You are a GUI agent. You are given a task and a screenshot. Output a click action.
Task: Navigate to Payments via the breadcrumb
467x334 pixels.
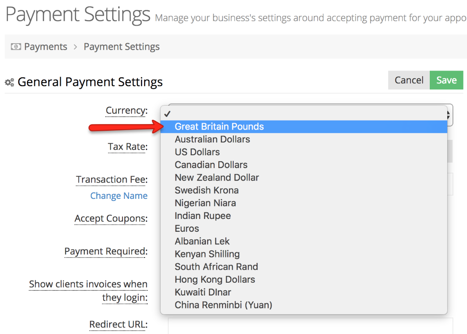(45, 46)
